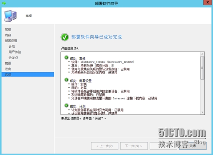Click the 要退出该向导 instruction text

[x=83, y=118]
